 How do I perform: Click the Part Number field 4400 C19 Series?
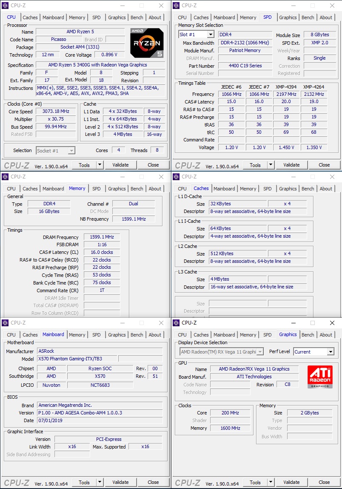coord(245,66)
